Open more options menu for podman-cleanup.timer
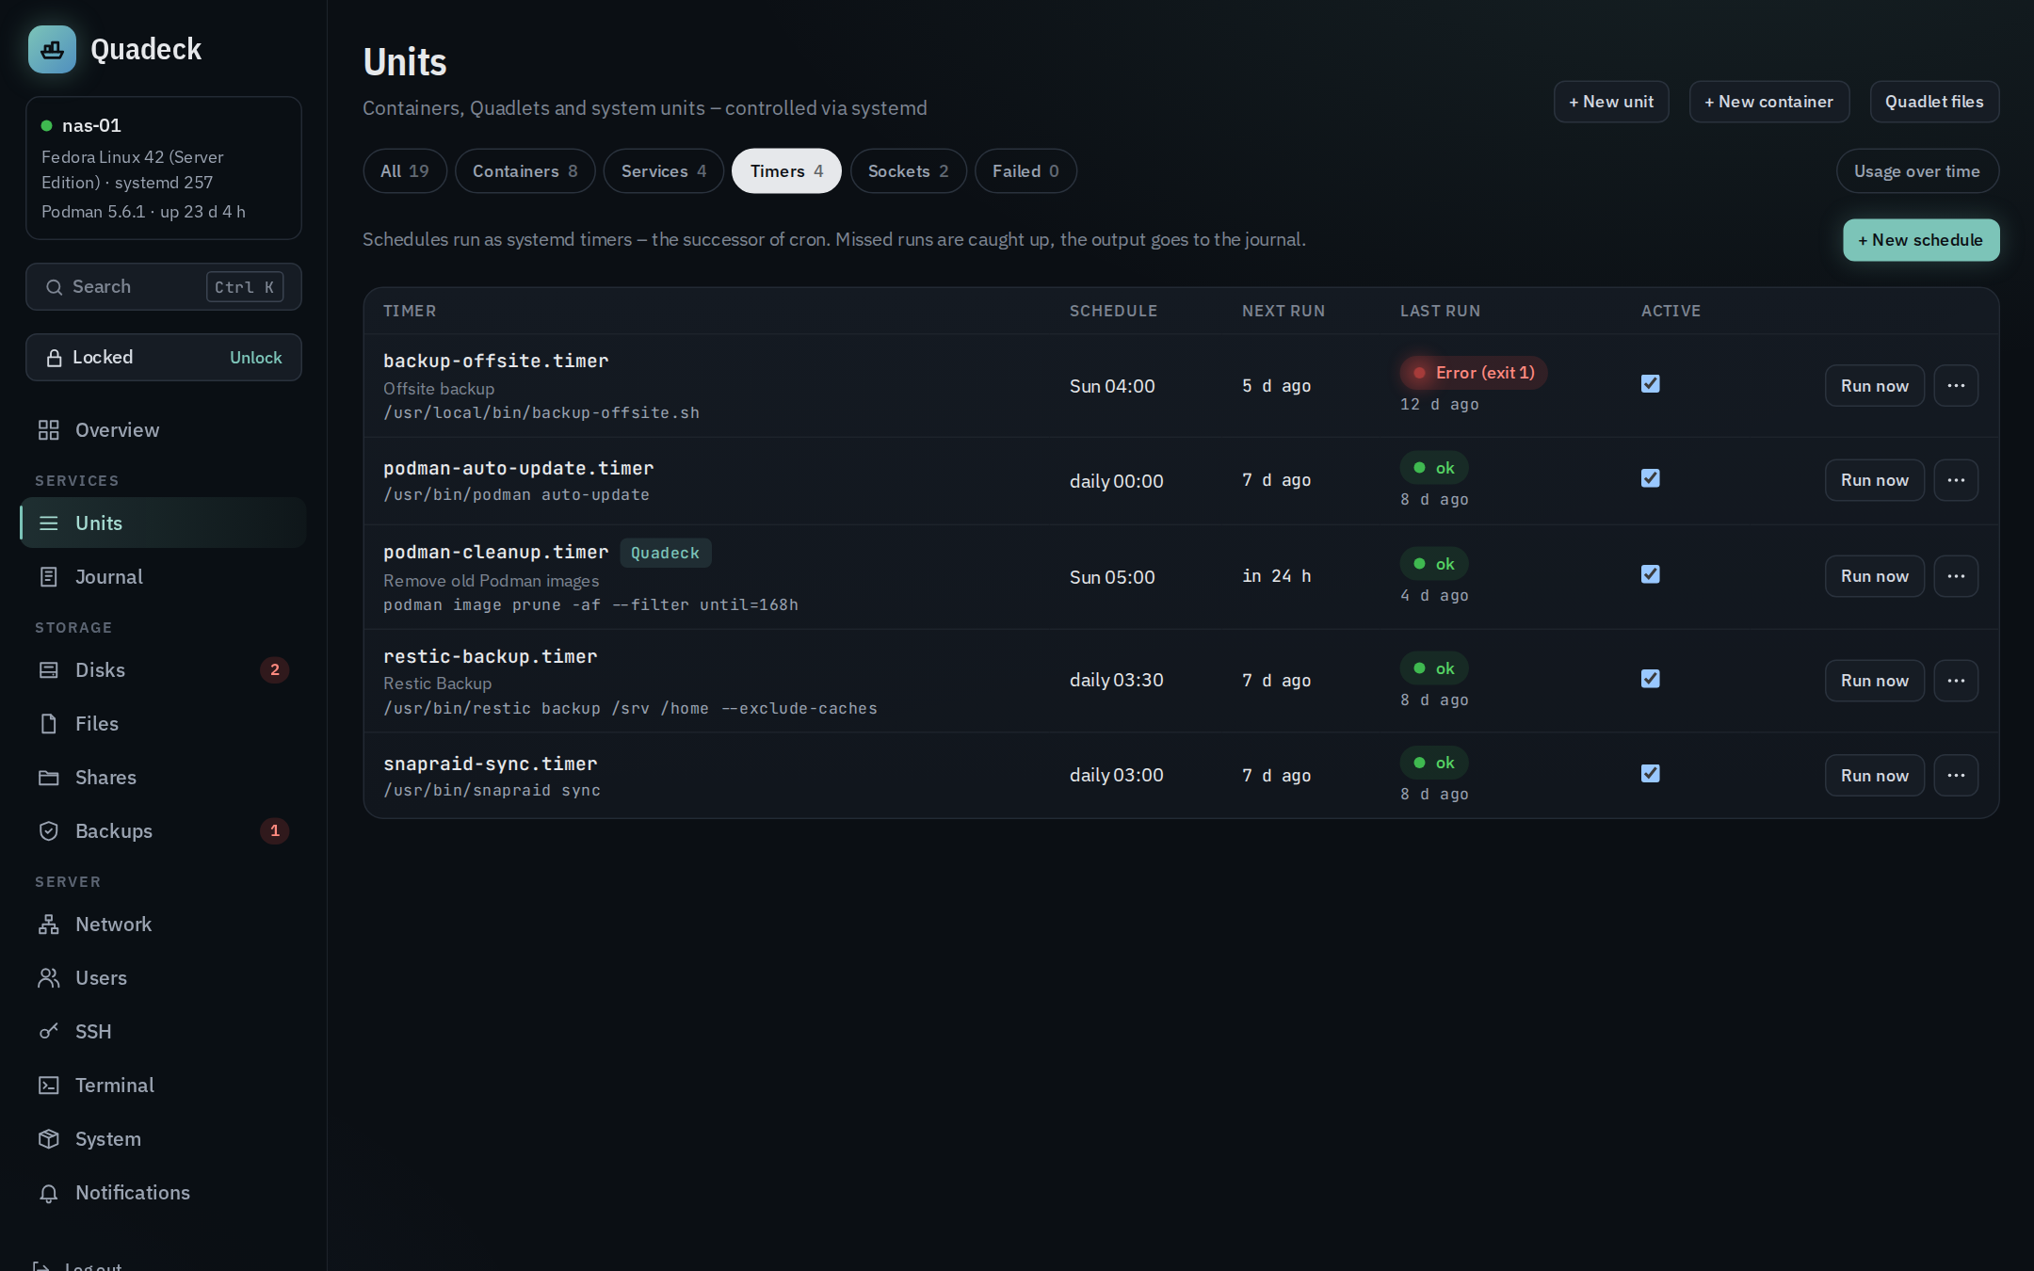The width and height of the screenshot is (2034, 1271). 1956,576
